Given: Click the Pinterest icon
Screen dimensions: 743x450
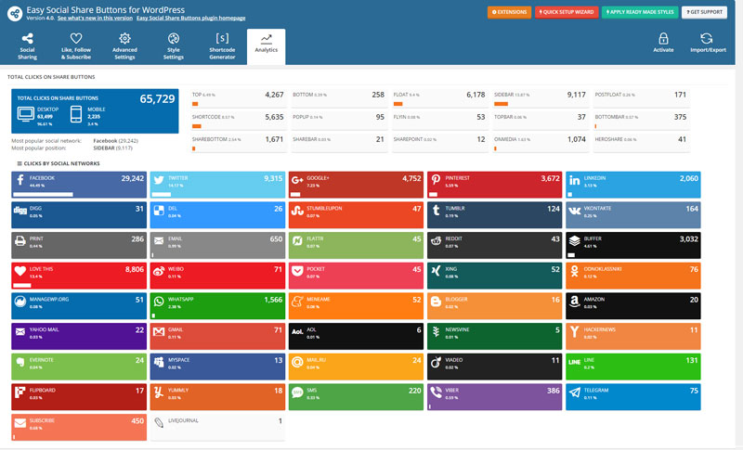Looking at the screenshot, I should click(436, 179).
